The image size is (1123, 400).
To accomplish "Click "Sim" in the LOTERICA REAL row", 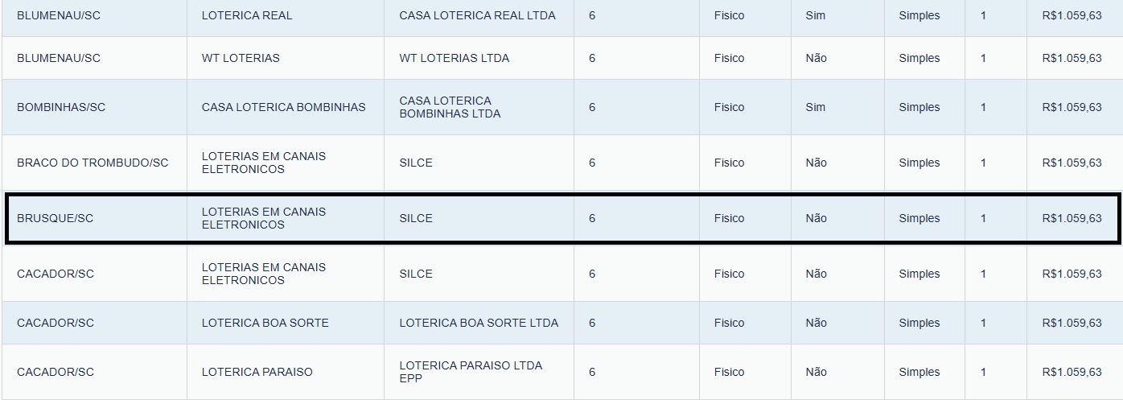I will click(815, 15).
